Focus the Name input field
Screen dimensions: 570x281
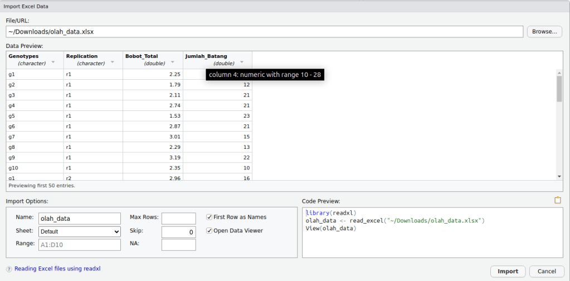point(80,219)
